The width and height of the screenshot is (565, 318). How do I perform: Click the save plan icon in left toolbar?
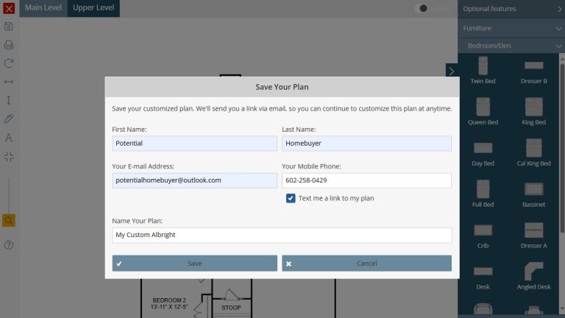[x=9, y=26]
